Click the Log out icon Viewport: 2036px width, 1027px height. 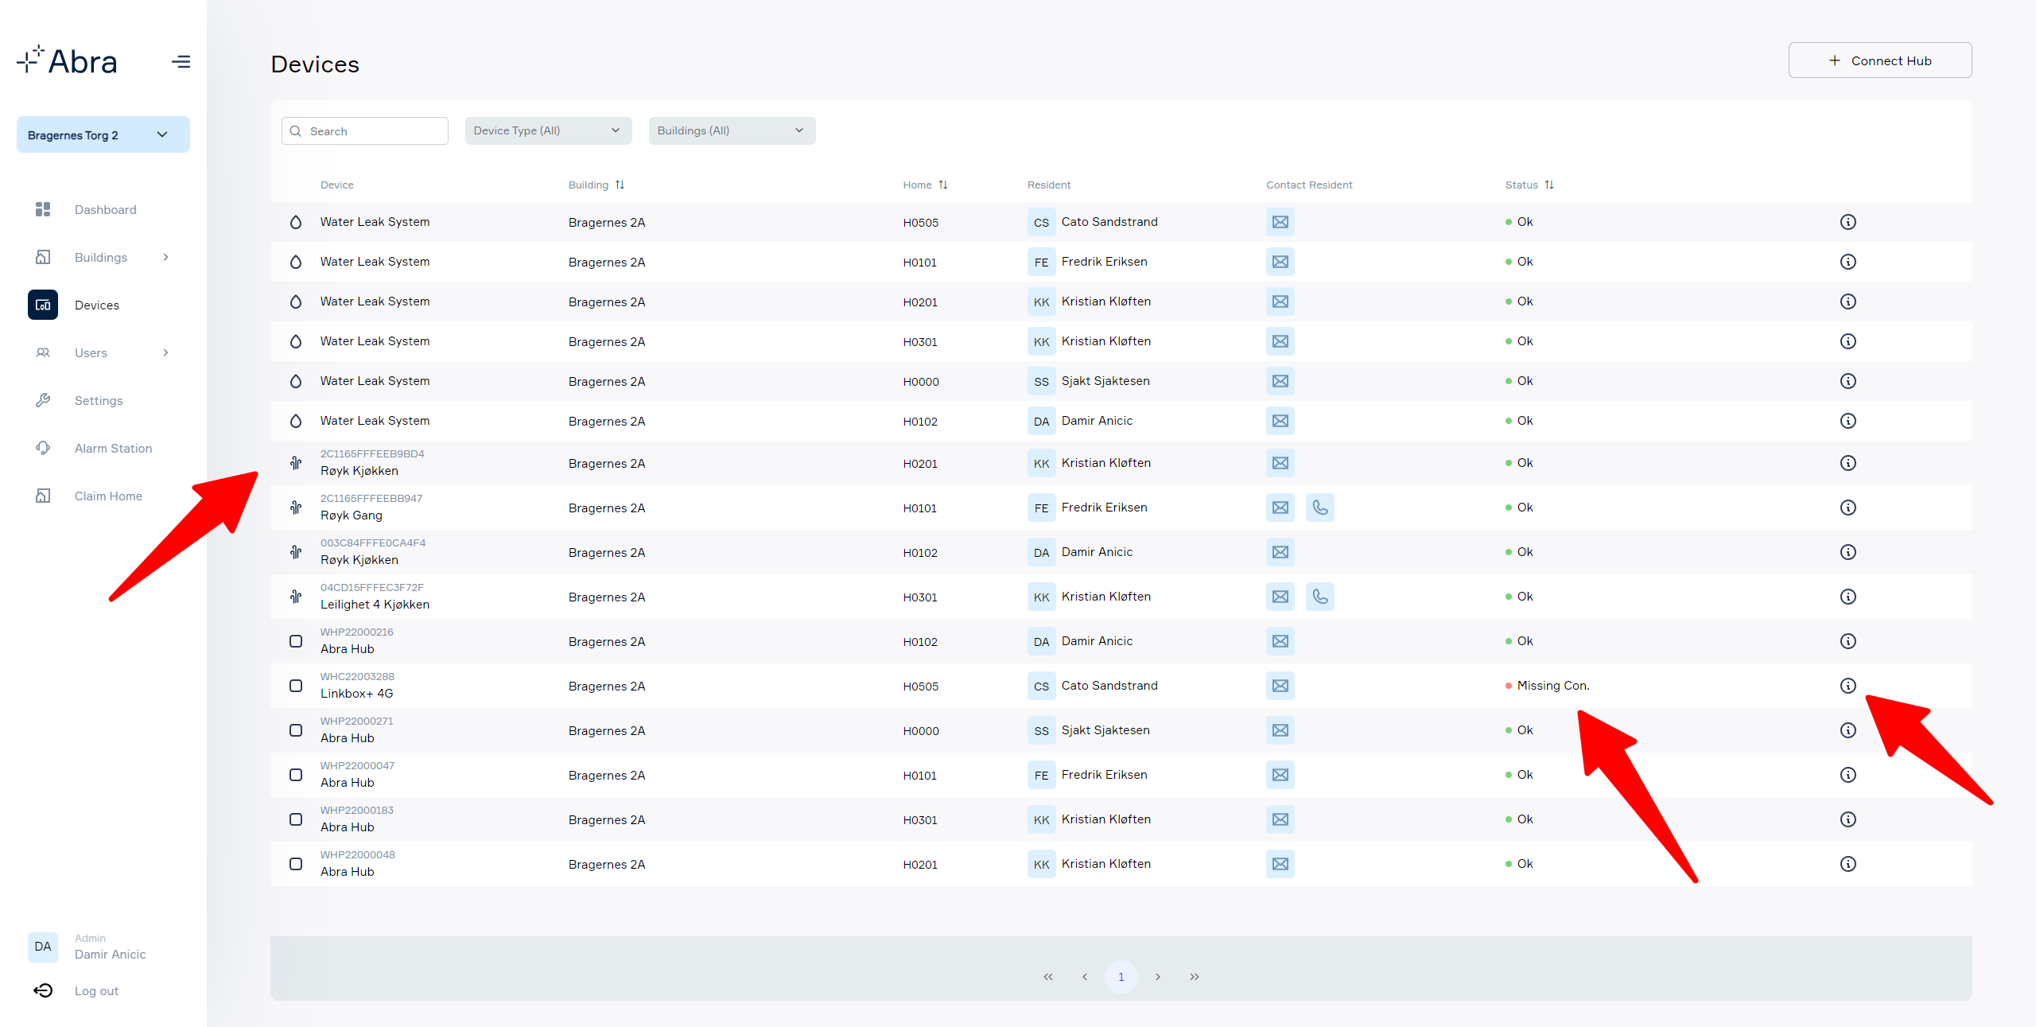[43, 990]
